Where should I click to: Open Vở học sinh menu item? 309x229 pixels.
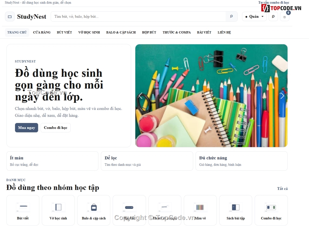pos(89,32)
